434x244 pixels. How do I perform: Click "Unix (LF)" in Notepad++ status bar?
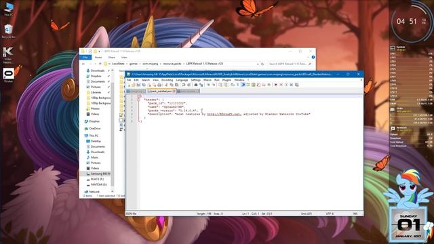point(306,213)
